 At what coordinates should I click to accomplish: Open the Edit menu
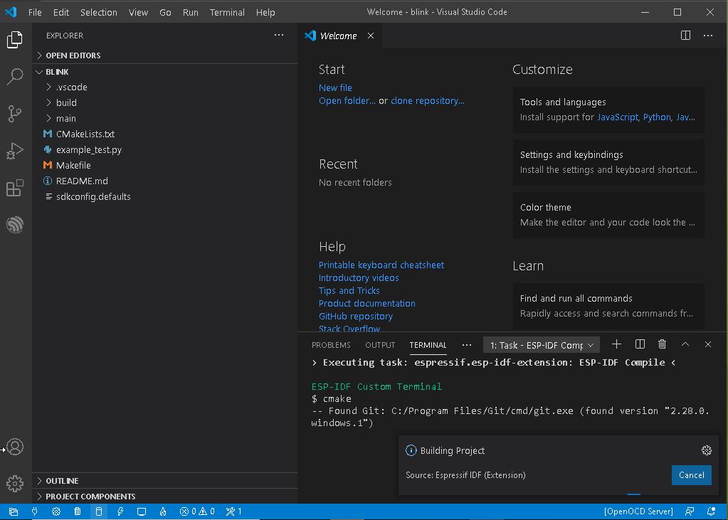(x=60, y=12)
